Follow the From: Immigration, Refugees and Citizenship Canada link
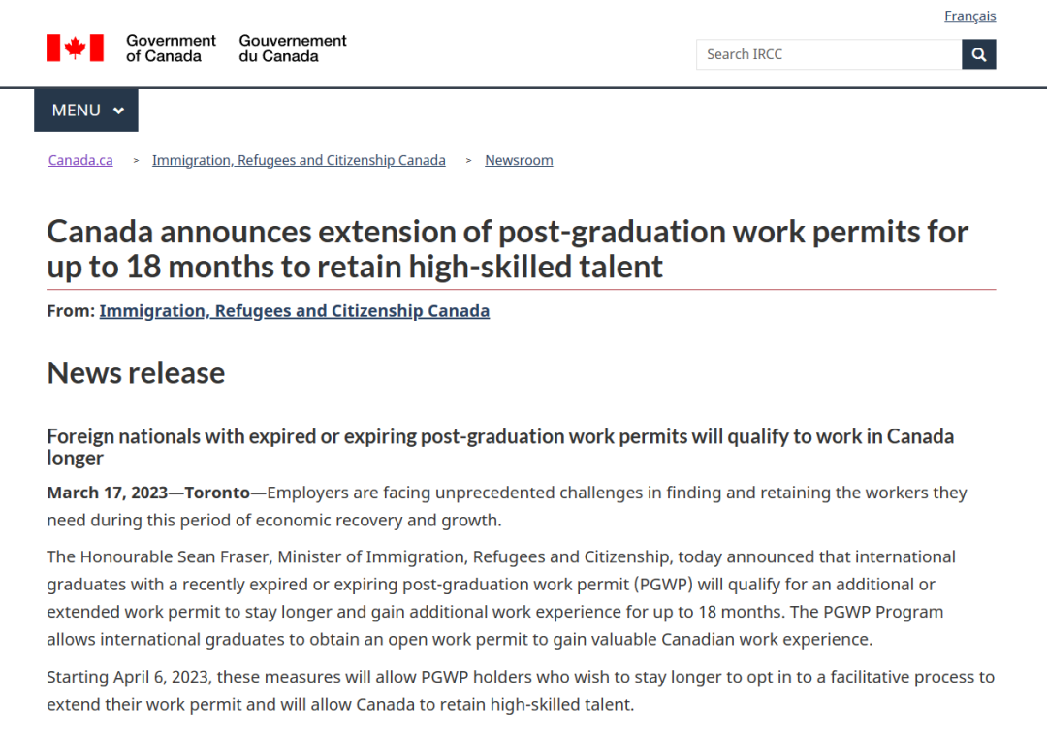 coord(294,311)
